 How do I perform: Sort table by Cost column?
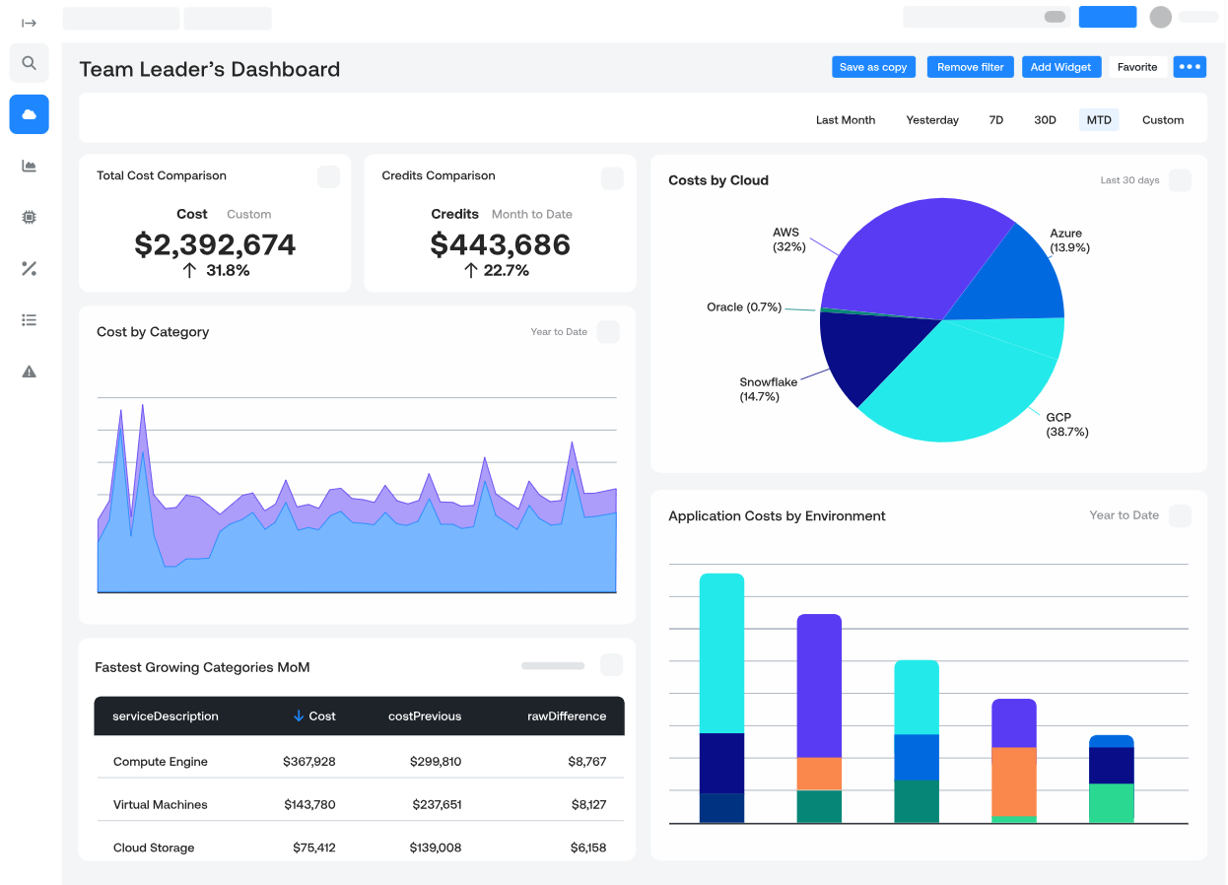[314, 716]
